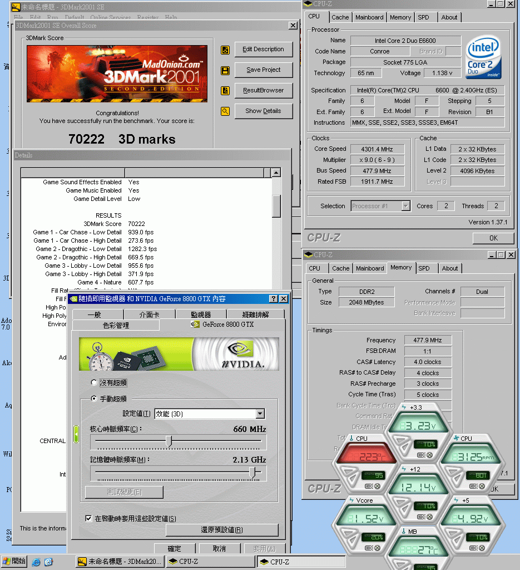Viewport: 520px width, 570px height.
Task: Open the 監視器 tab in the NVIDIA properties dialog
Action: pyautogui.click(x=201, y=315)
